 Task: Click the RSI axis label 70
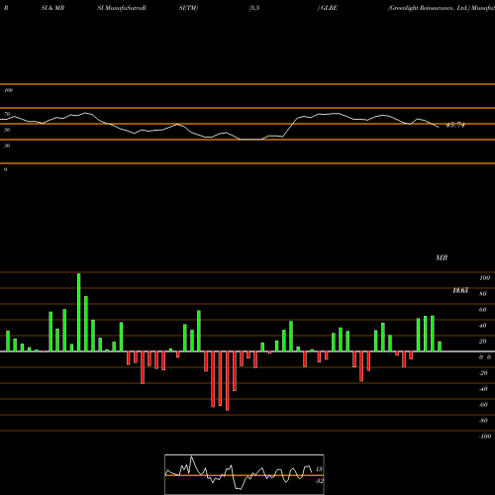7,114
